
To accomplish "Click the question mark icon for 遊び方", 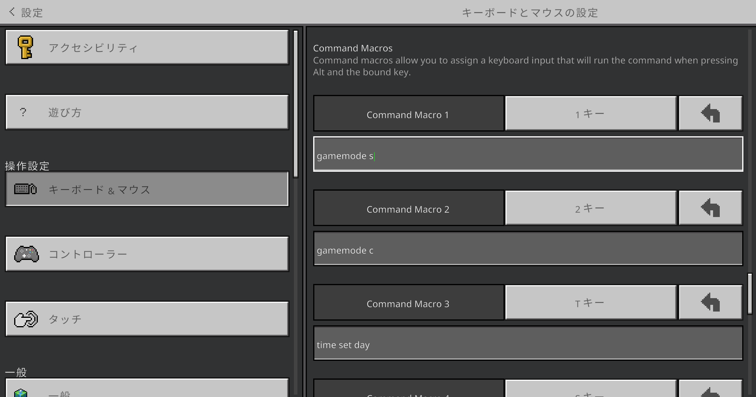I will click(23, 112).
